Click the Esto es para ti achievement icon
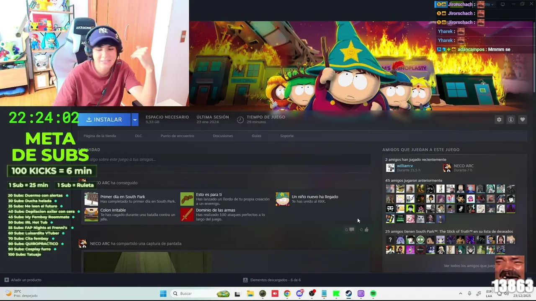Screen dimensions: 536x301 [187, 199]
